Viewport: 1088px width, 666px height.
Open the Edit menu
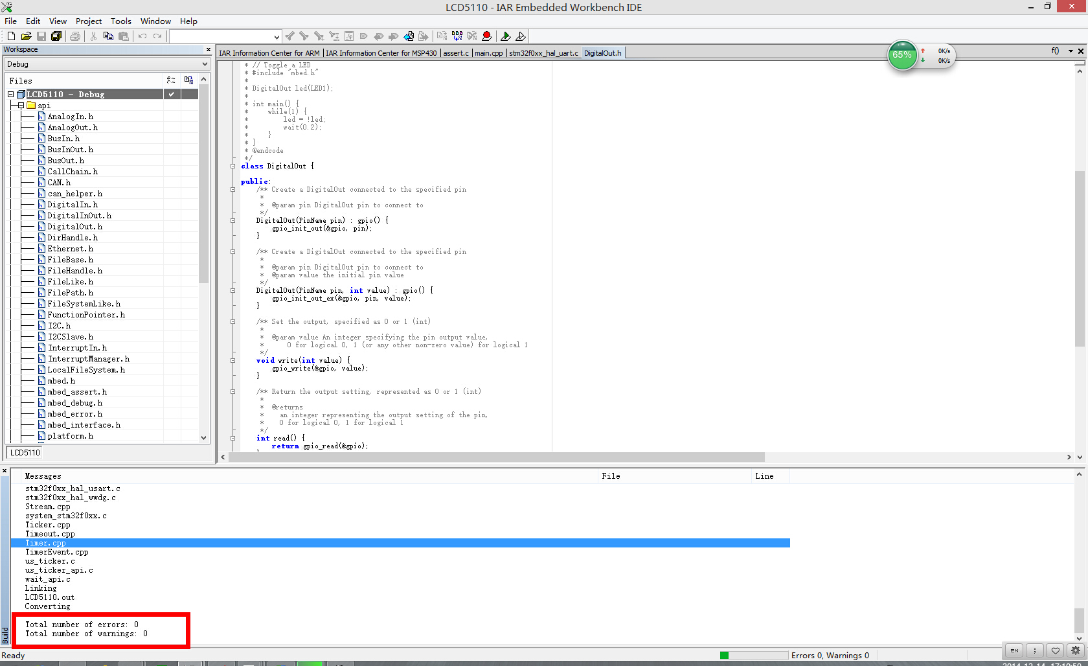33,21
